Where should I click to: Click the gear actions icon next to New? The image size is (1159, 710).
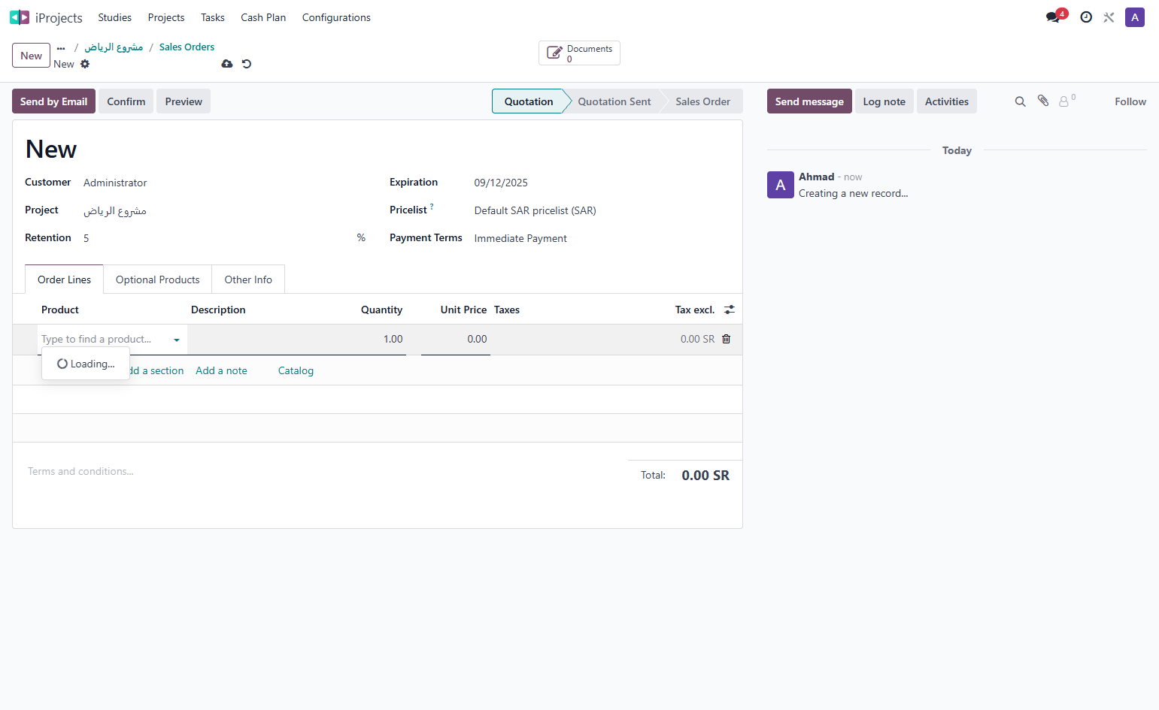[85, 64]
